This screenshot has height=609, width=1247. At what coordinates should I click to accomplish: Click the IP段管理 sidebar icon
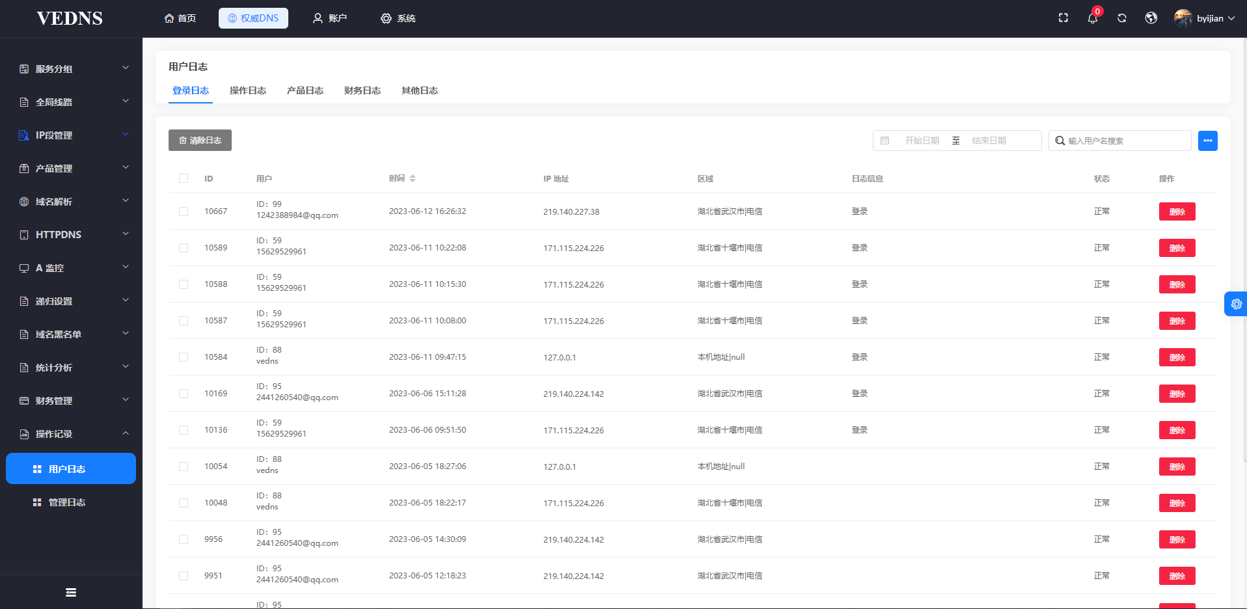(x=24, y=135)
